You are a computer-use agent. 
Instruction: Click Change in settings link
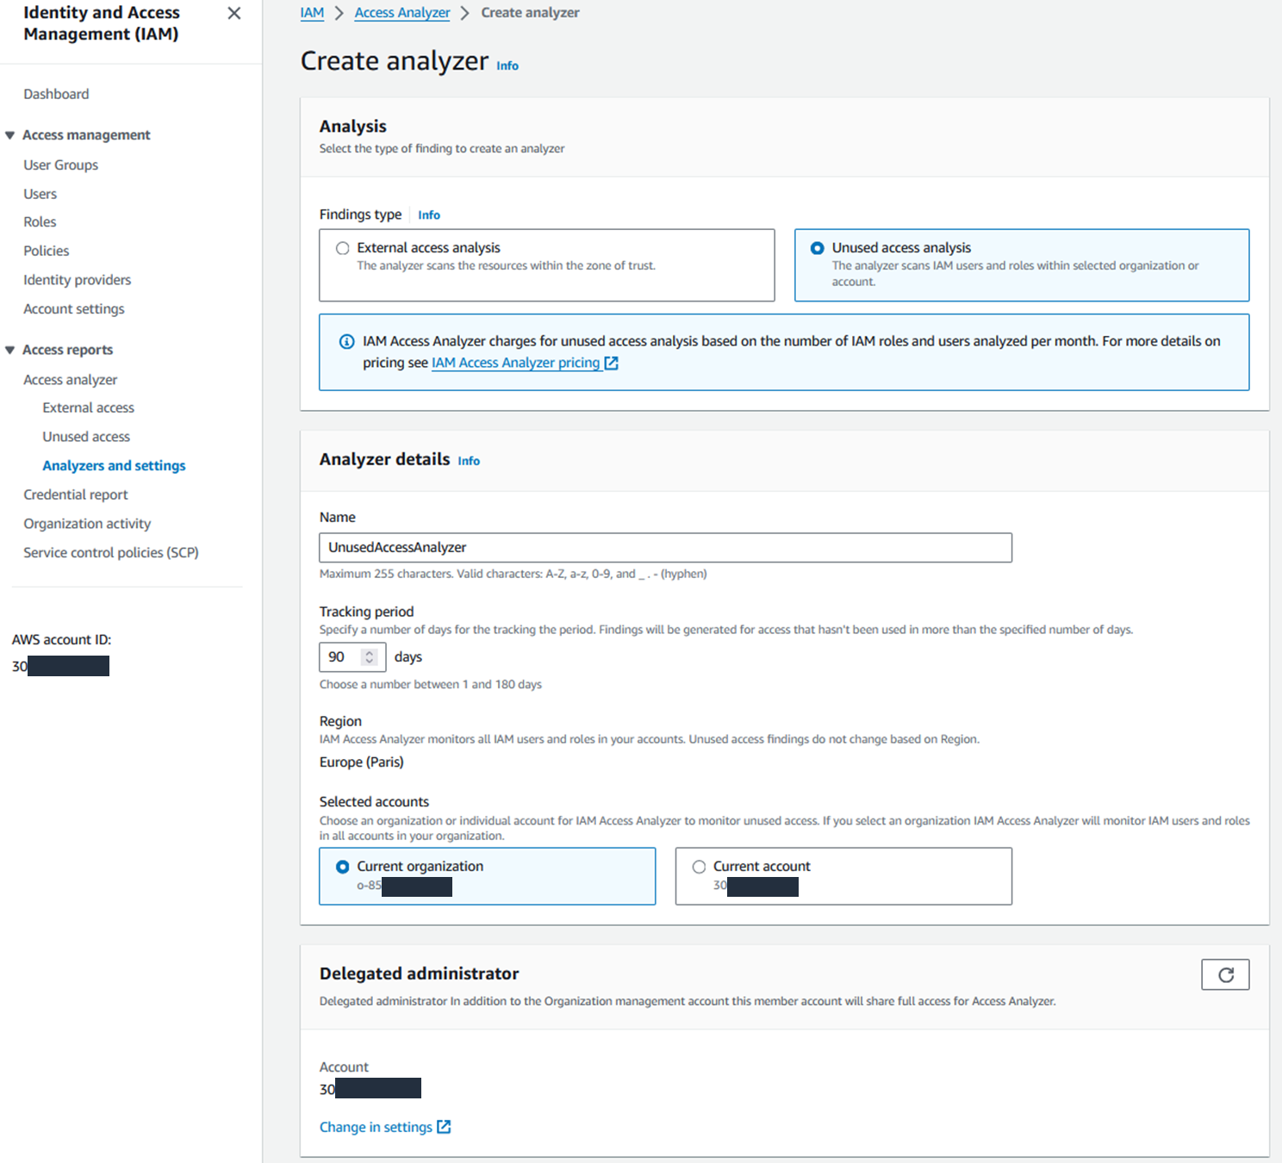pos(376,1126)
